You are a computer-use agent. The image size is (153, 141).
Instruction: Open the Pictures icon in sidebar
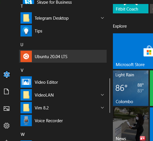[7, 109]
